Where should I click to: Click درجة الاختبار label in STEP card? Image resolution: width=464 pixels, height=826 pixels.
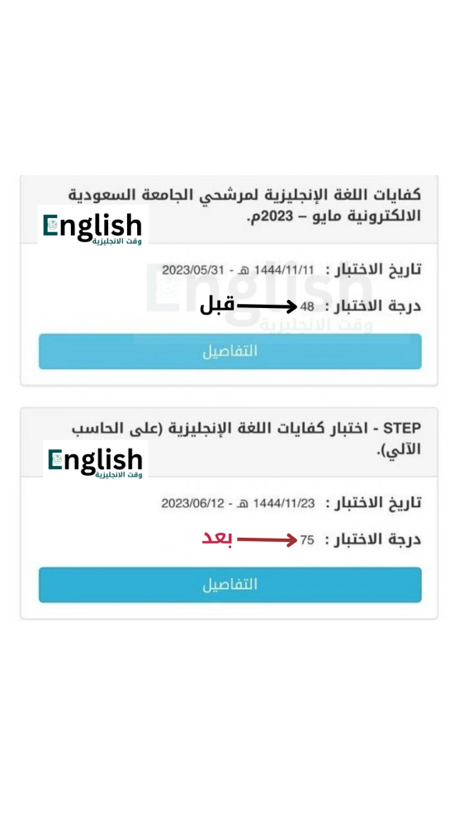click(x=374, y=540)
